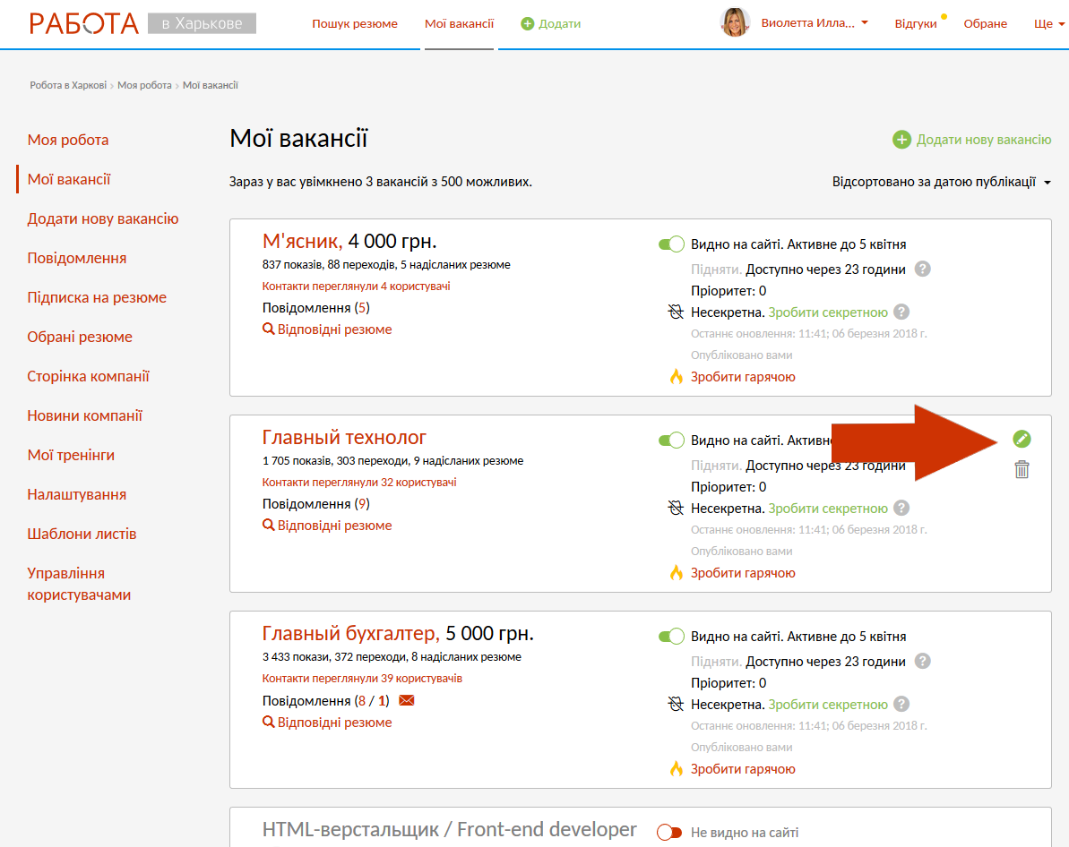Enable the HTML-верстальщик vacancy toggle
The image size is (1069, 847).
point(670,833)
